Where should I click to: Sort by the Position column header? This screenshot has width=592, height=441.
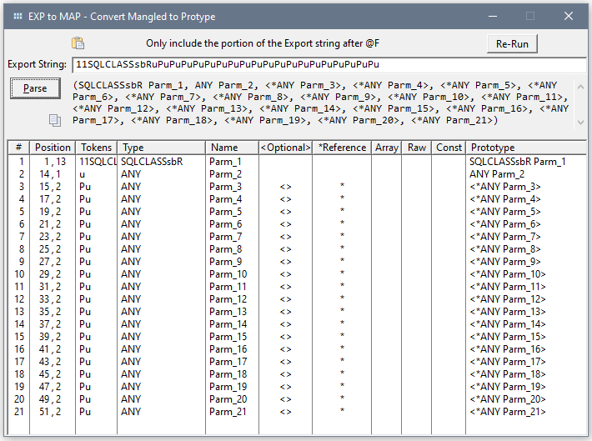53,148
